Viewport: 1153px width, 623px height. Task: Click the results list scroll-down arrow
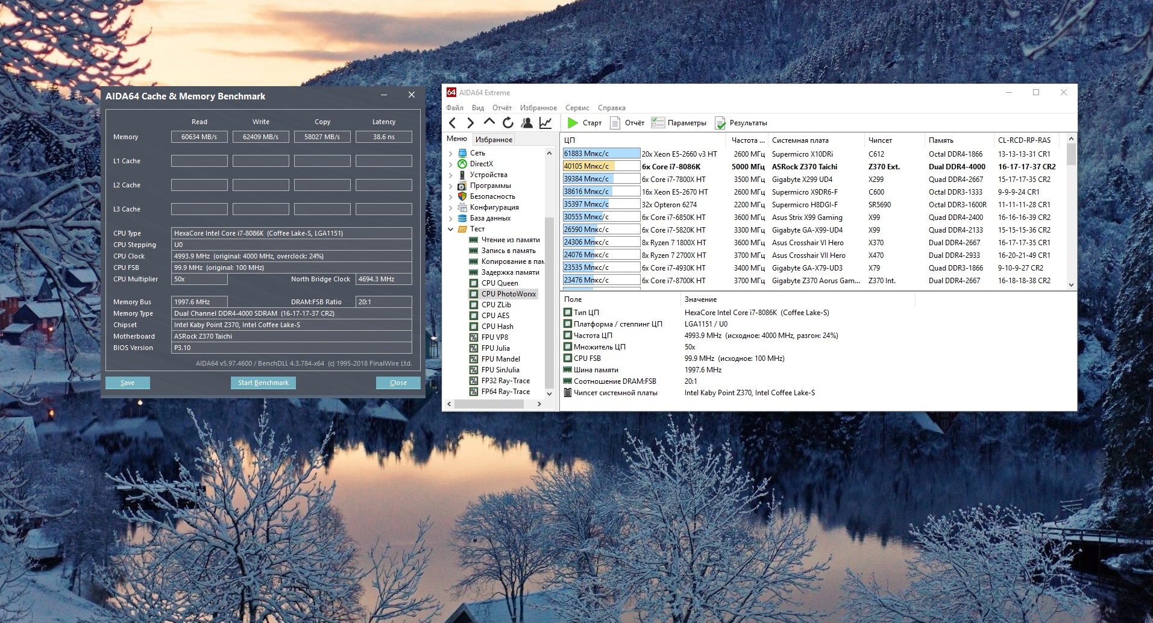tap(1071, 285)
